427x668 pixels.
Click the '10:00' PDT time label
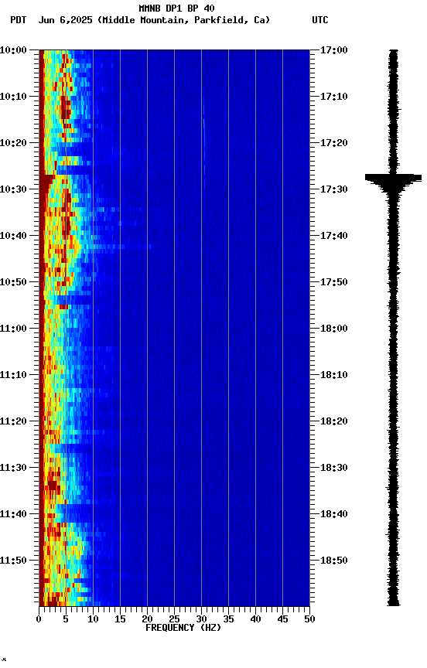[x=13, y=50]
